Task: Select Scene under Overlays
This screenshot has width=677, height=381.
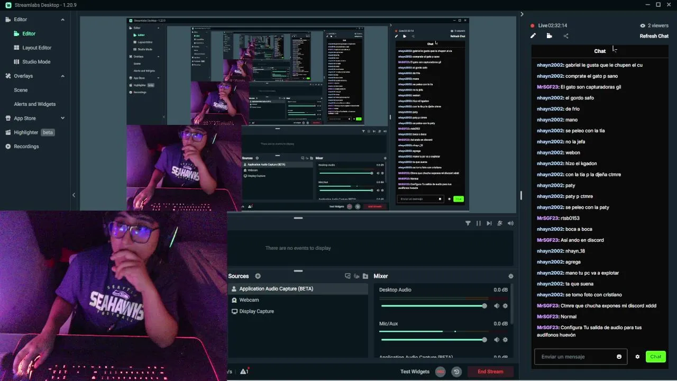Action: tap(21, 90)
